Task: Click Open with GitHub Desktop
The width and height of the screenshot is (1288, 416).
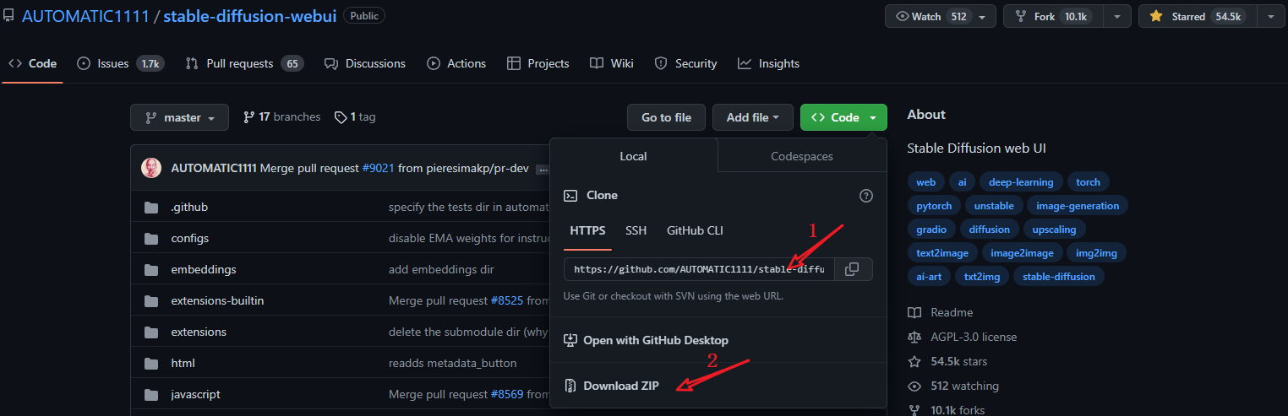Action: click(x=646, y=340)
